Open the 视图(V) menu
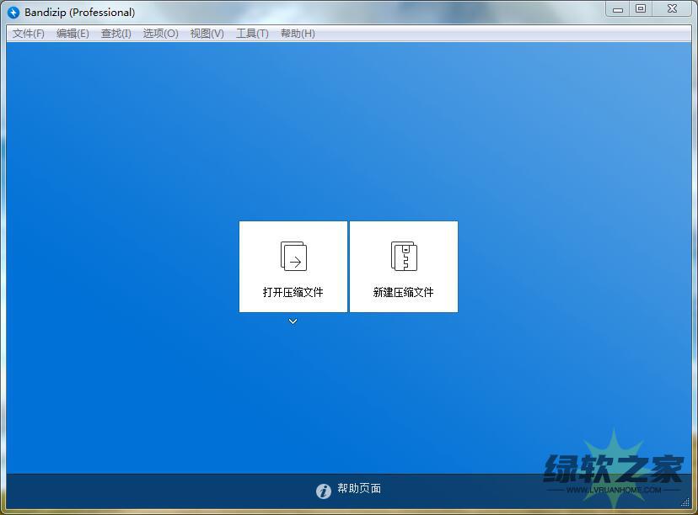 tap(207, 34)
